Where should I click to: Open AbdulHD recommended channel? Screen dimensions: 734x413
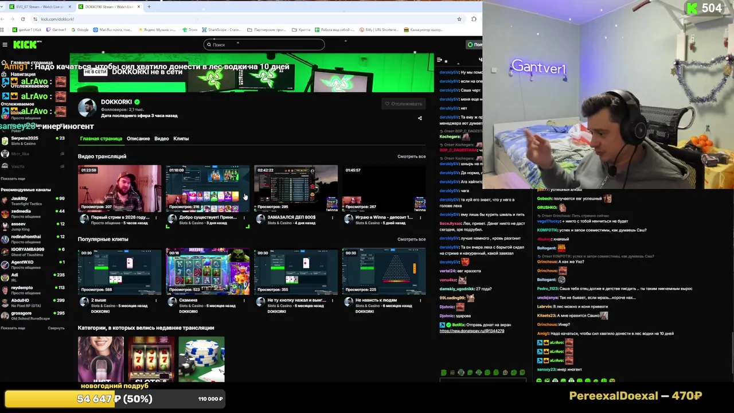pyautogui.click(x=33, y=302)
